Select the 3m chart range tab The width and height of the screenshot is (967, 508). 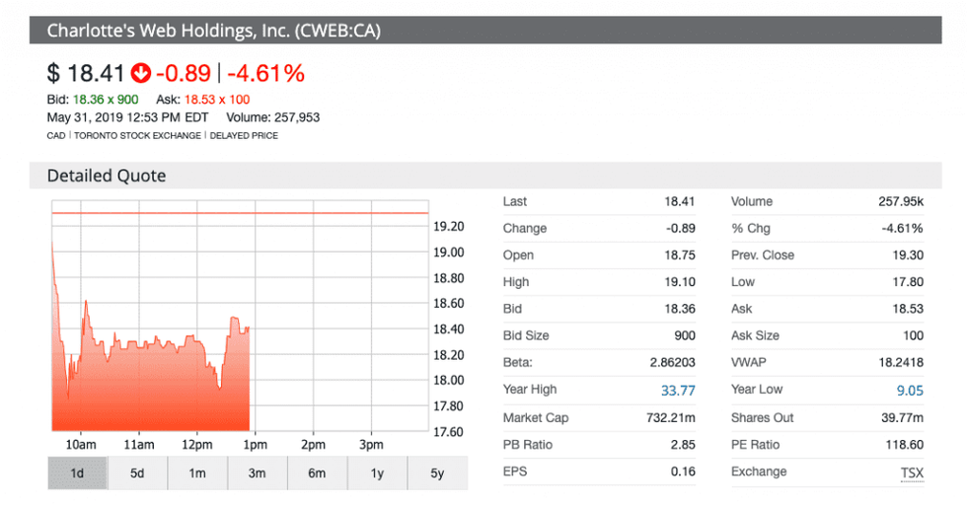point(257,473)
